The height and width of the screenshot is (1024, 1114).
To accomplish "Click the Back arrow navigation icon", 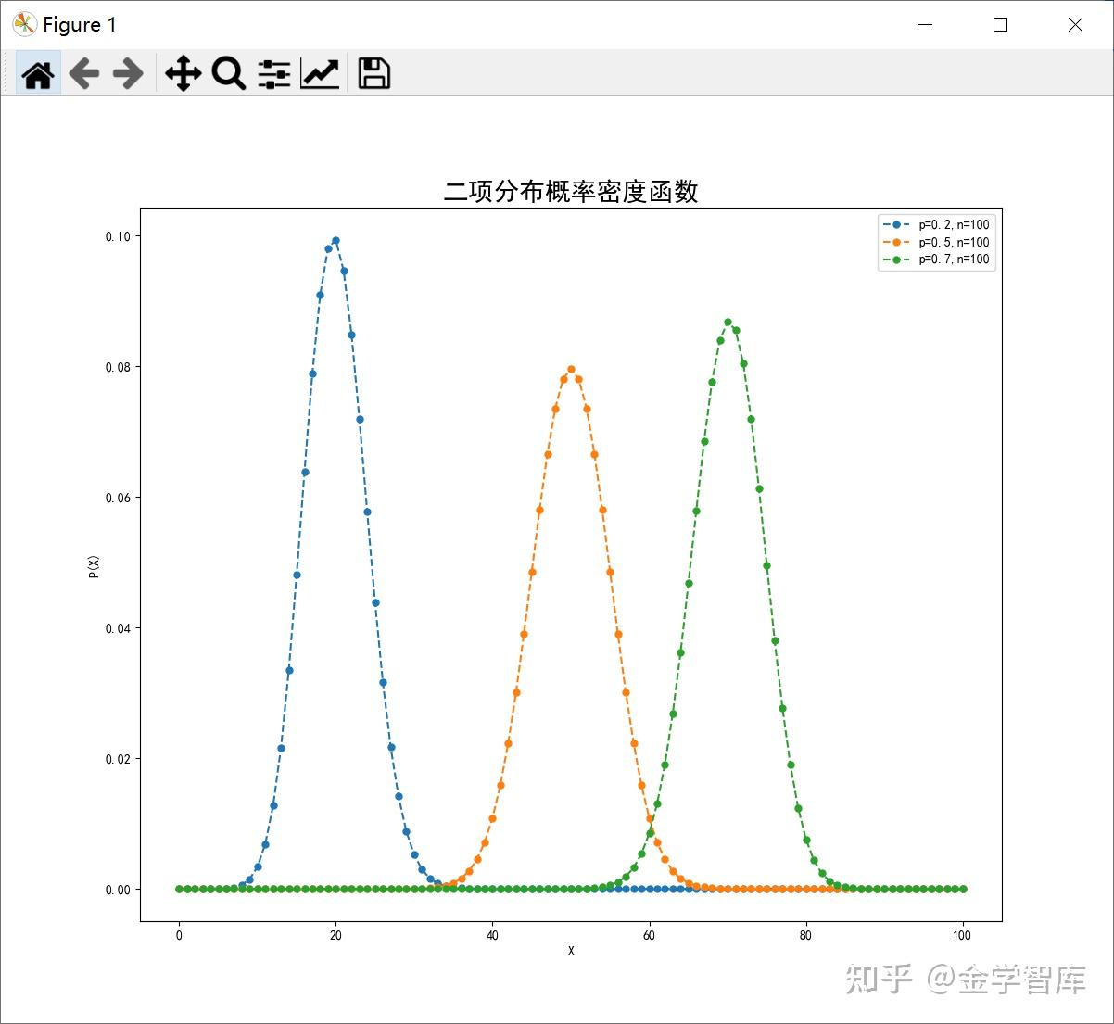I will (x=83, y=73).
